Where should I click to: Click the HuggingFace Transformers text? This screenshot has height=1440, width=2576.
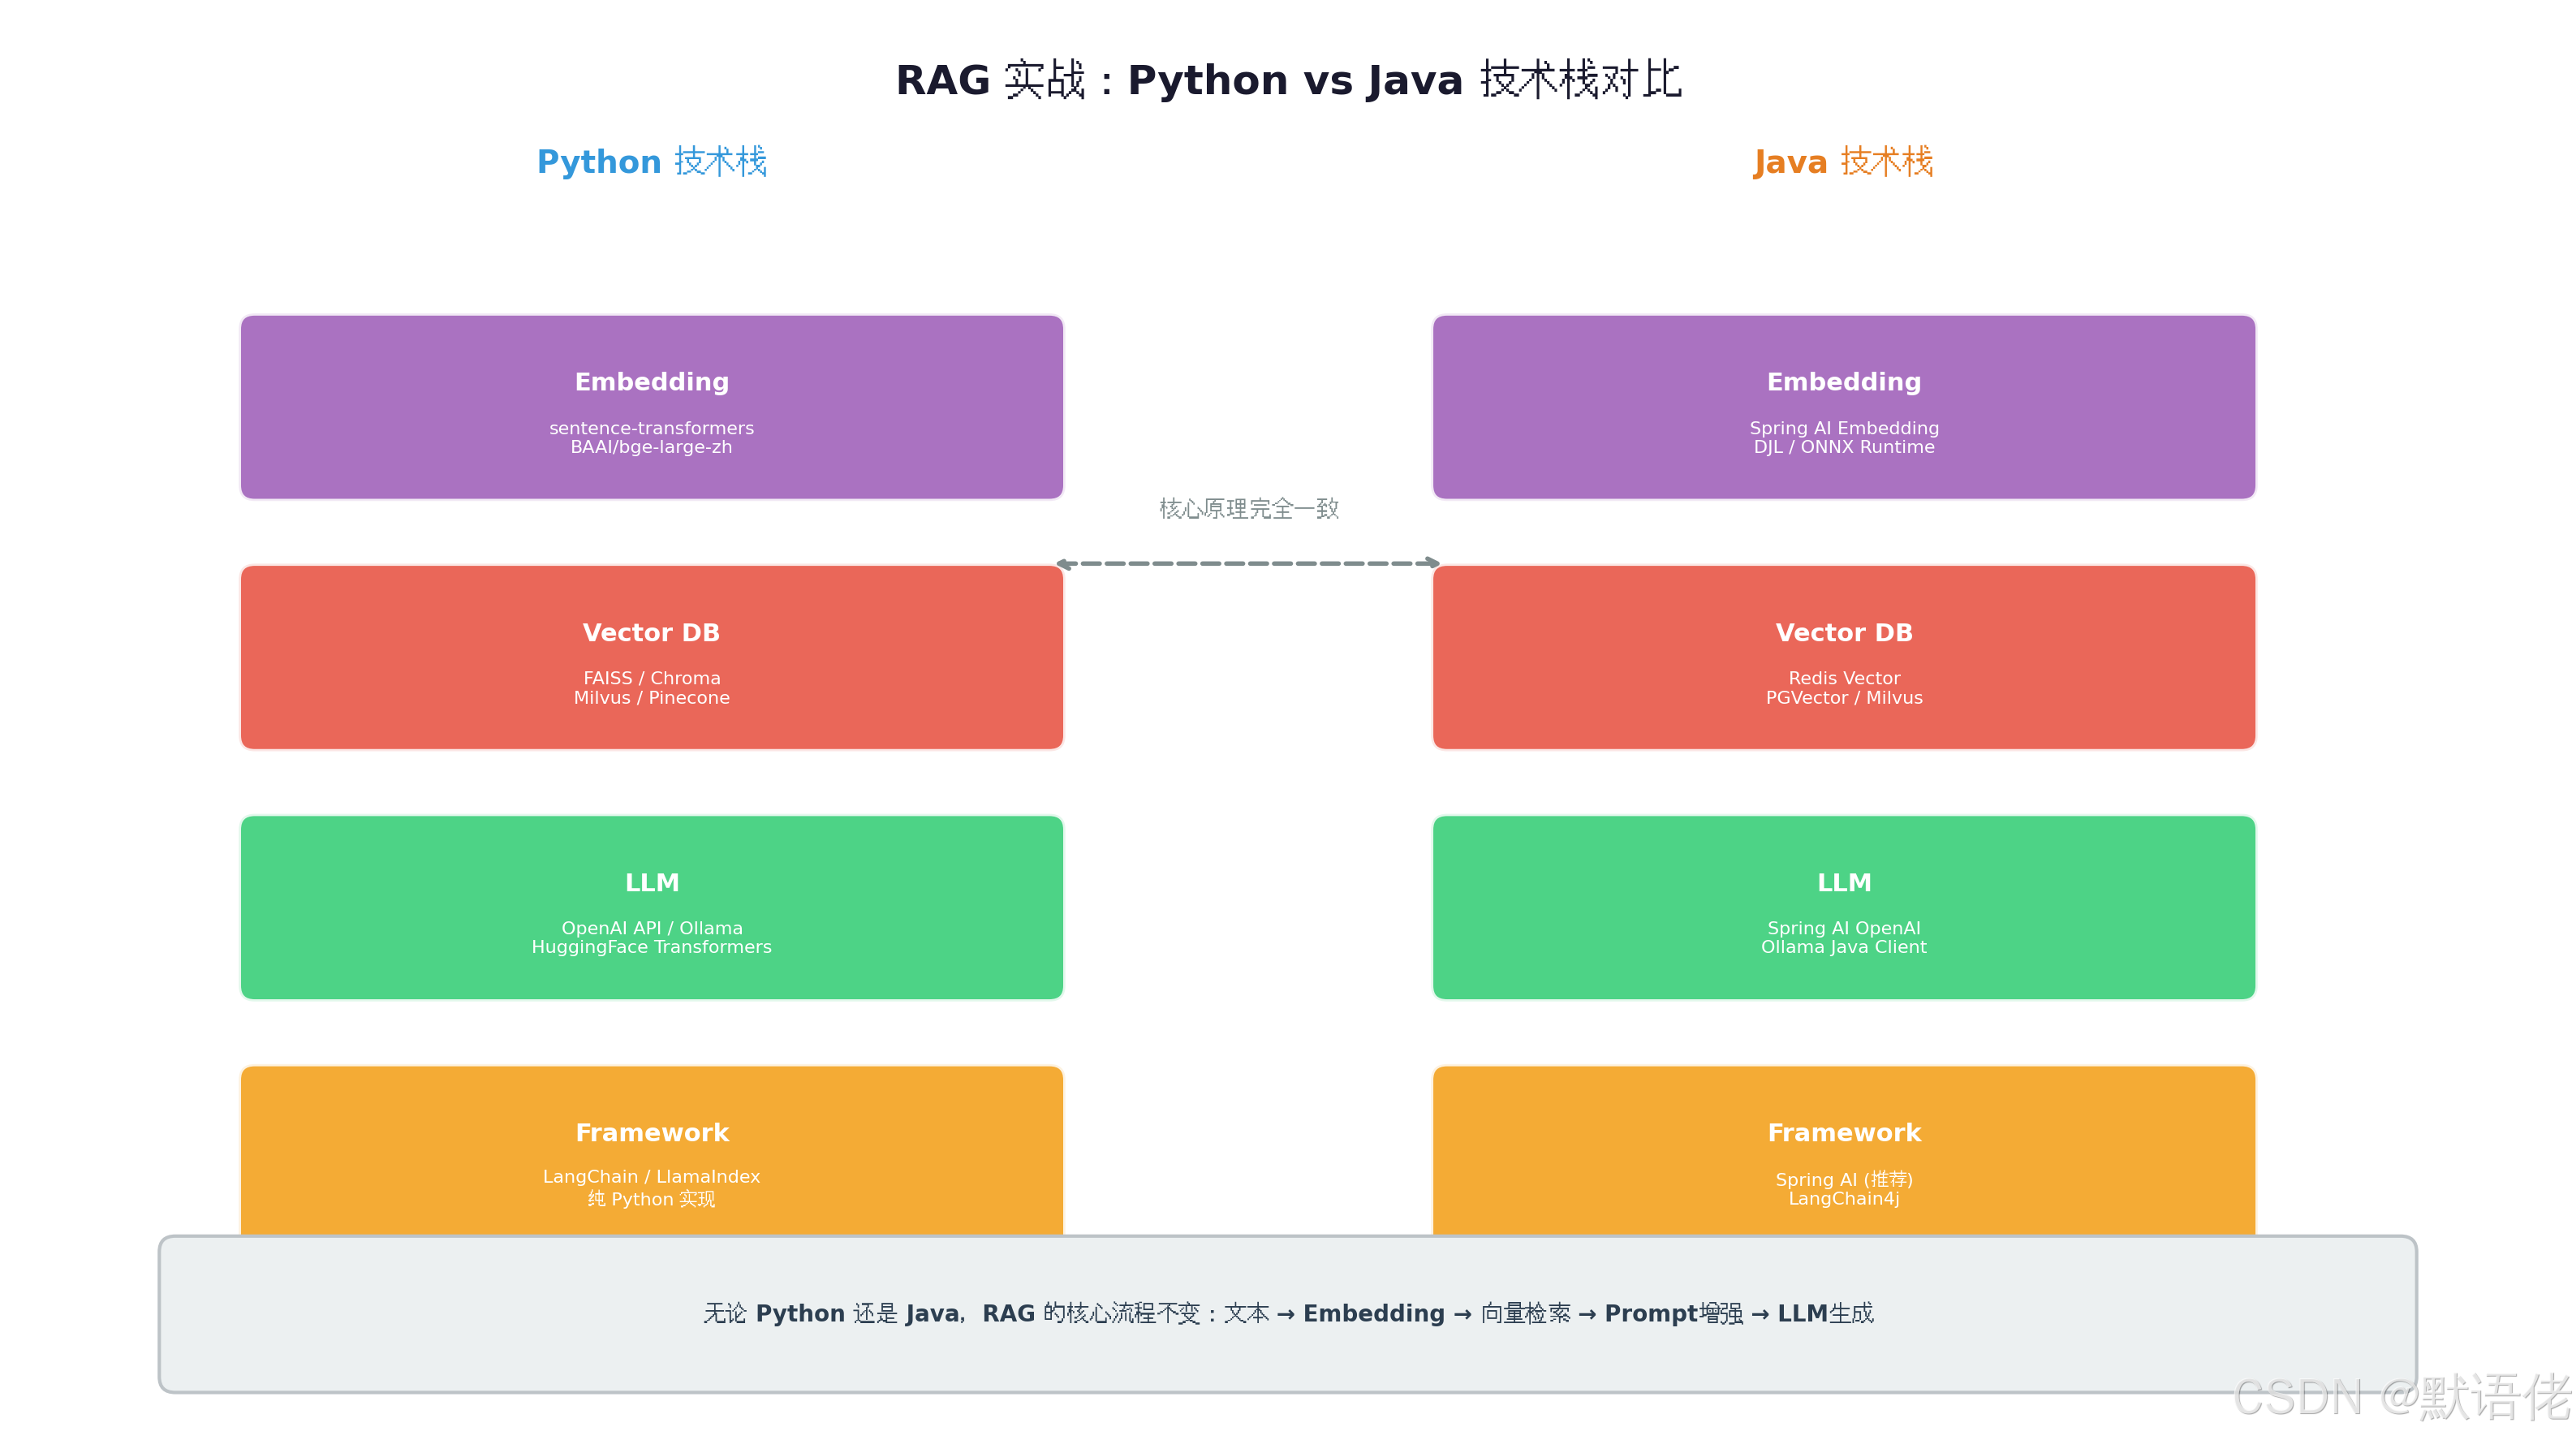651,947
